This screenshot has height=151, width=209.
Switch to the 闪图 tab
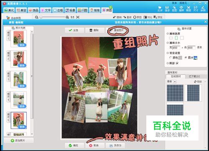pyautogui.click(x=83, y=10)
